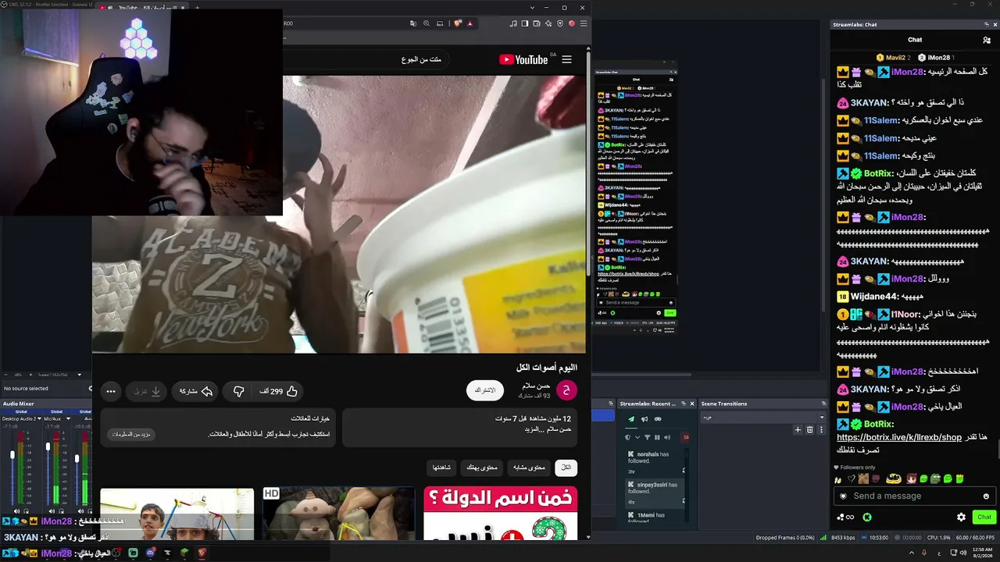
Task: Open the thumbnail with two boys
Action: pyautogui.click(x=177, y=514)
